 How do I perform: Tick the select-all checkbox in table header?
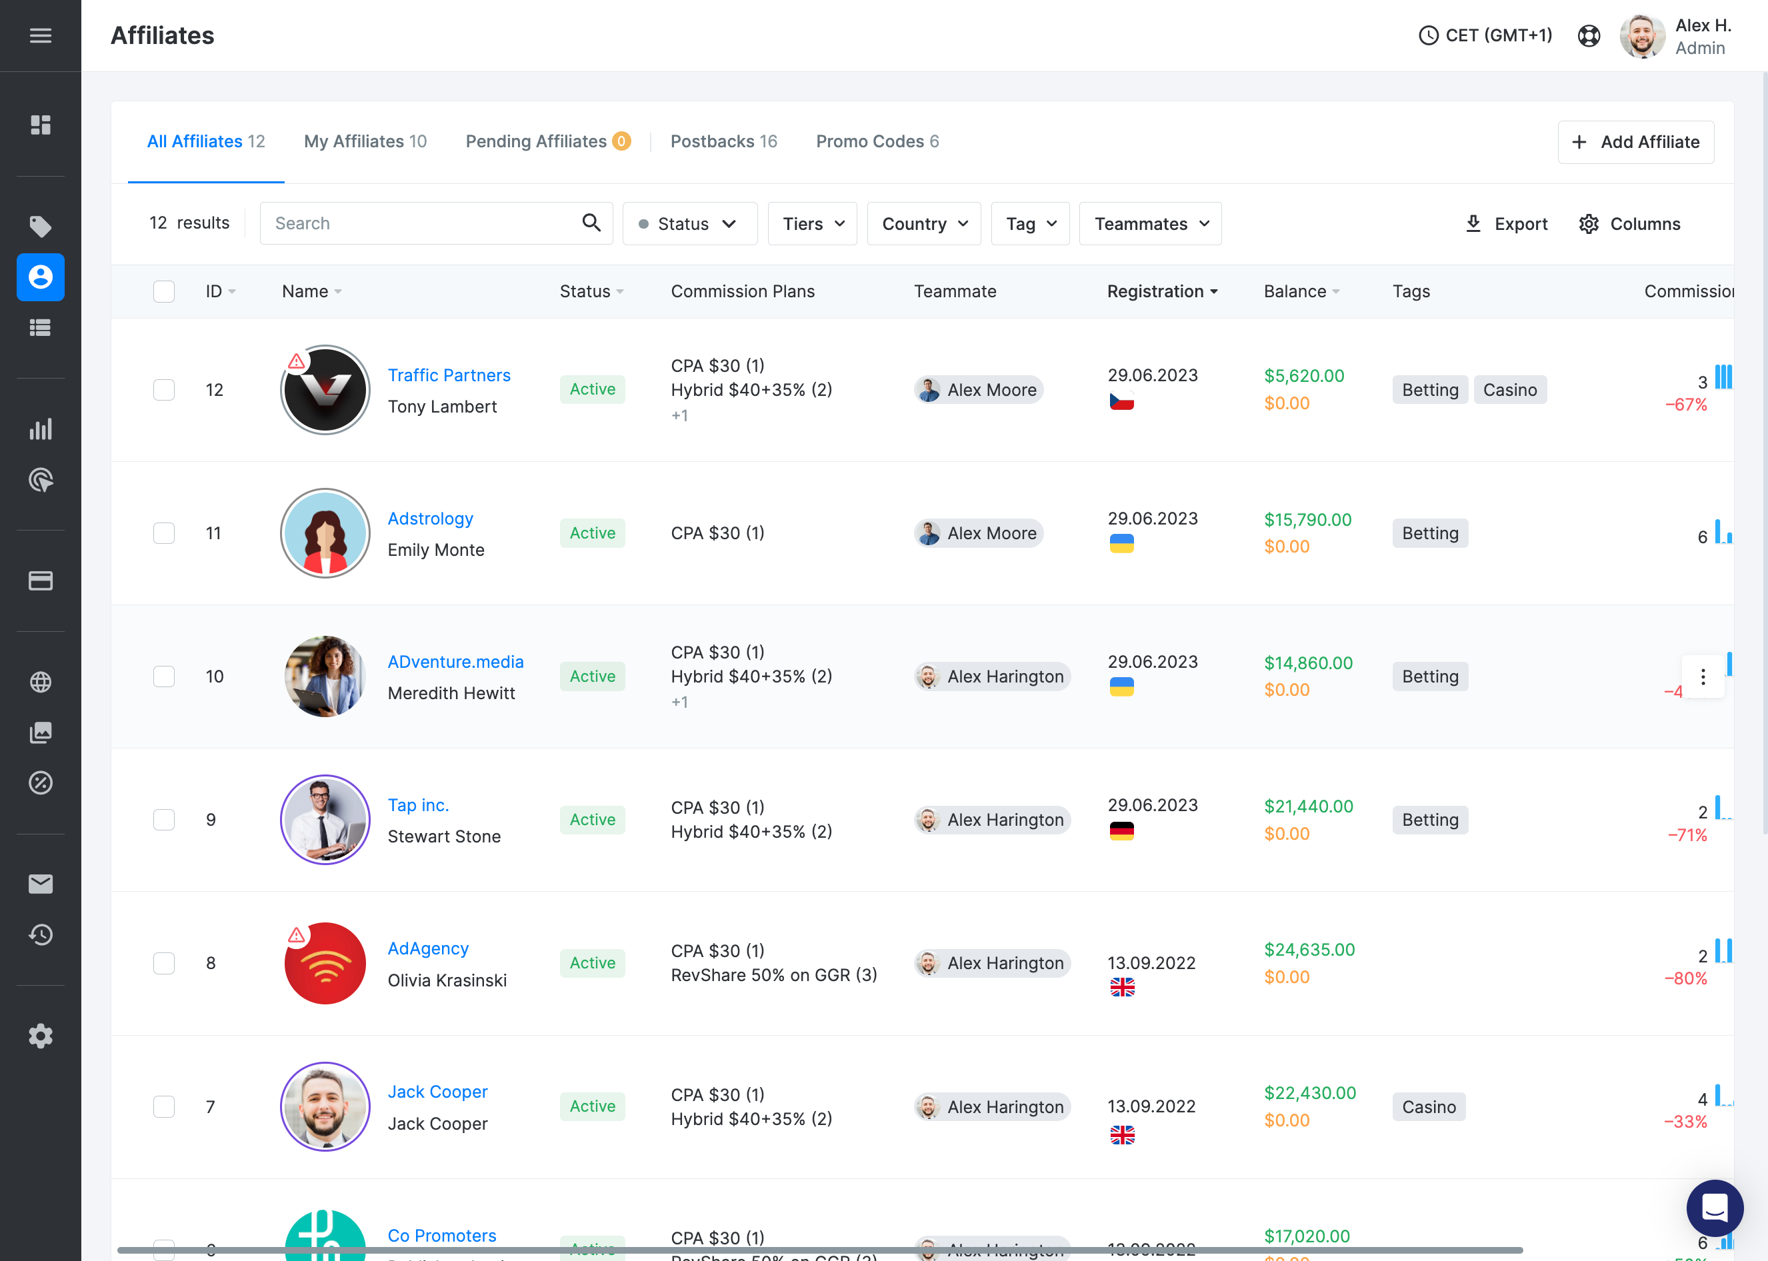(x=164, y=291)
